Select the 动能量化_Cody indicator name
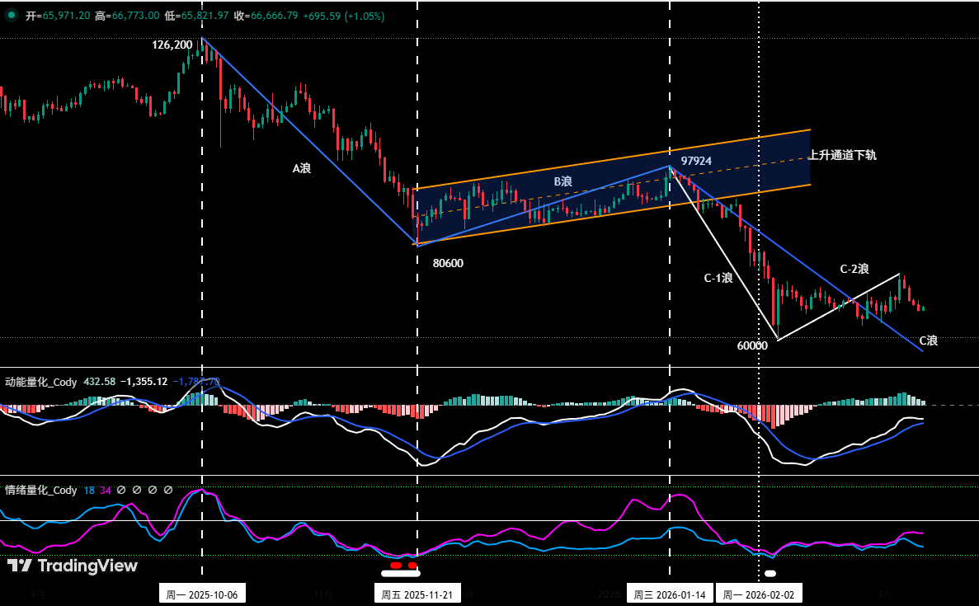This screenshot has height=606, width=979. [41, 382]
